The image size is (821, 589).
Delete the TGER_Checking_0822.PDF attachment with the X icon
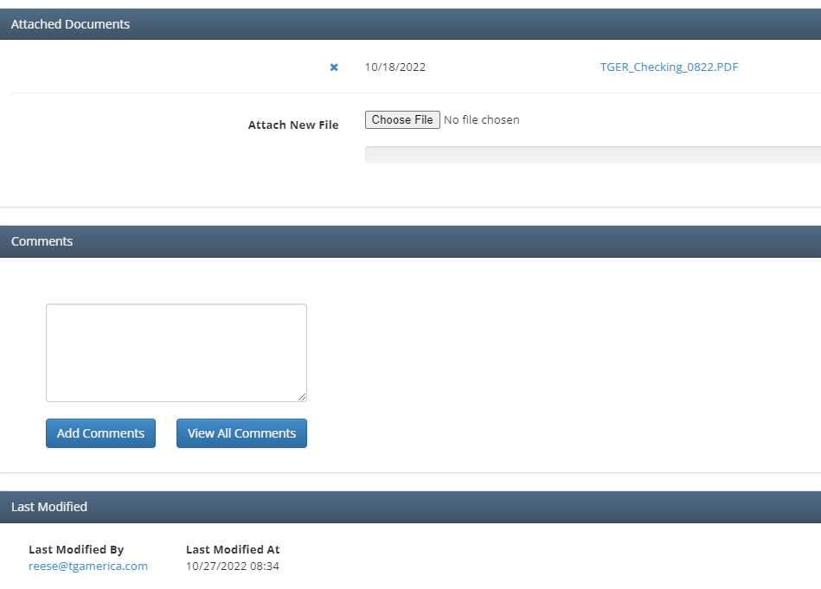click(x=334, y=67)
